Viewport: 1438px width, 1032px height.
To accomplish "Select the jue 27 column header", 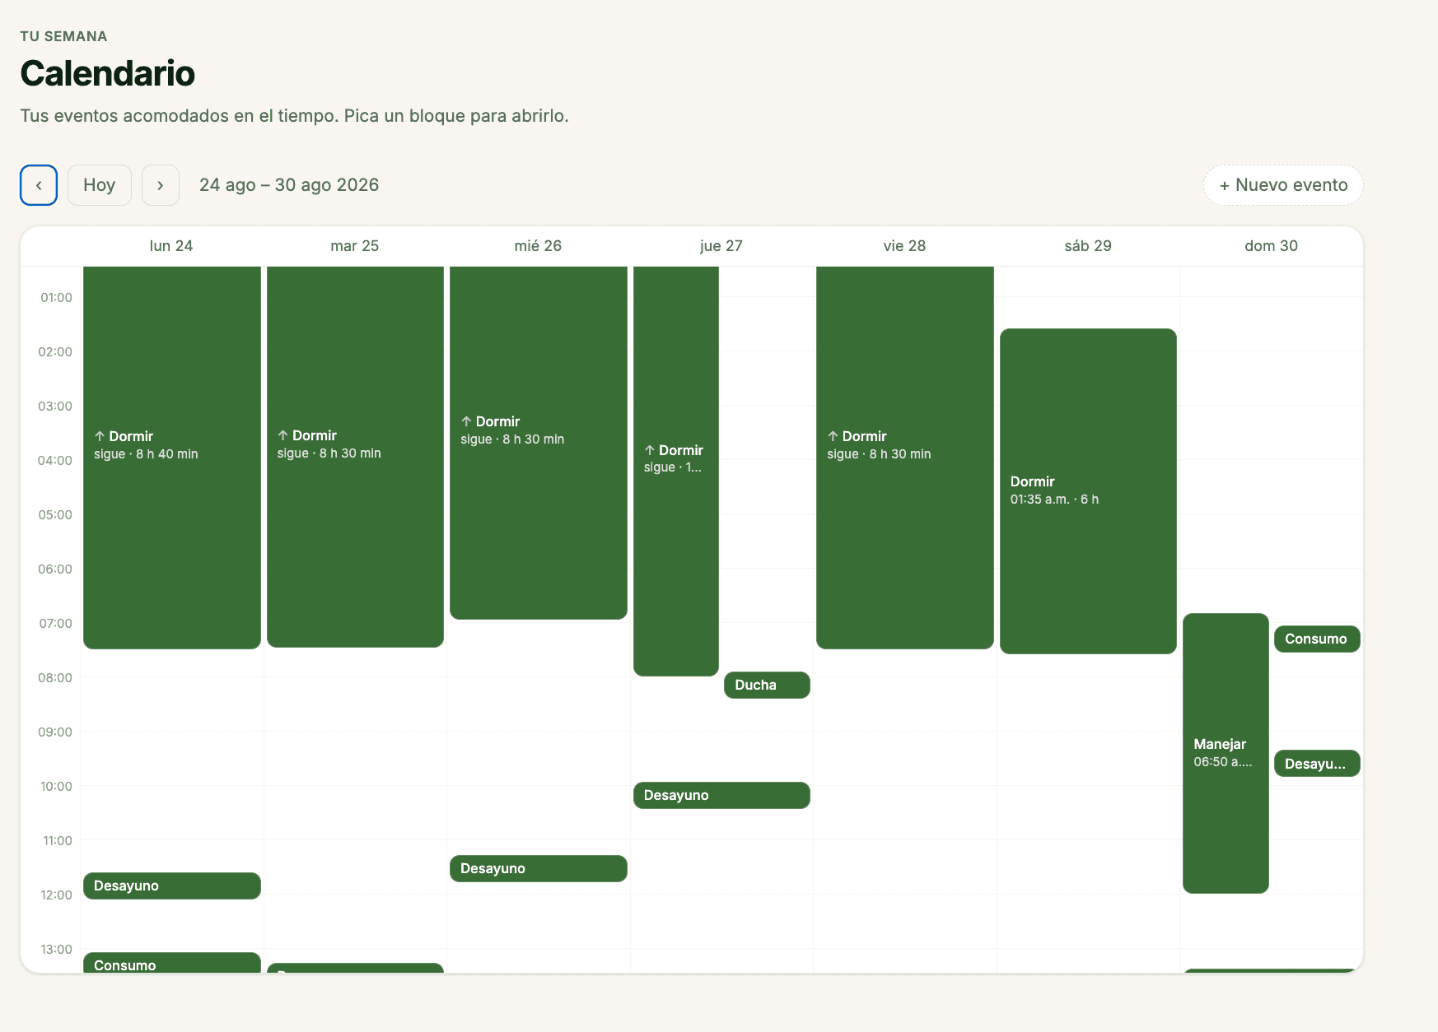I will click(x=721, y=246).
